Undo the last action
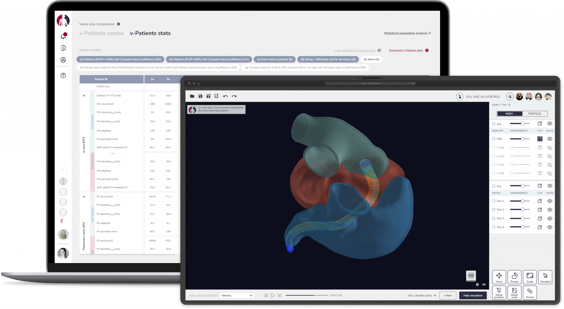The image size is (564, 309). pyautogui.click(x=226, y=96)
